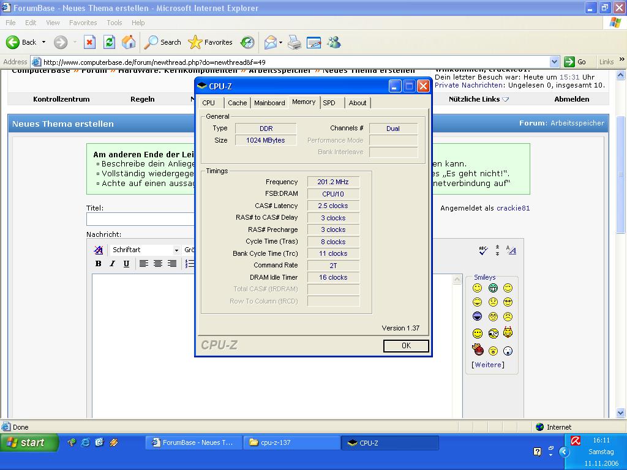The image size is (627, 470).
Task: Toggle Underline formatting in editor
Action: 126,263
